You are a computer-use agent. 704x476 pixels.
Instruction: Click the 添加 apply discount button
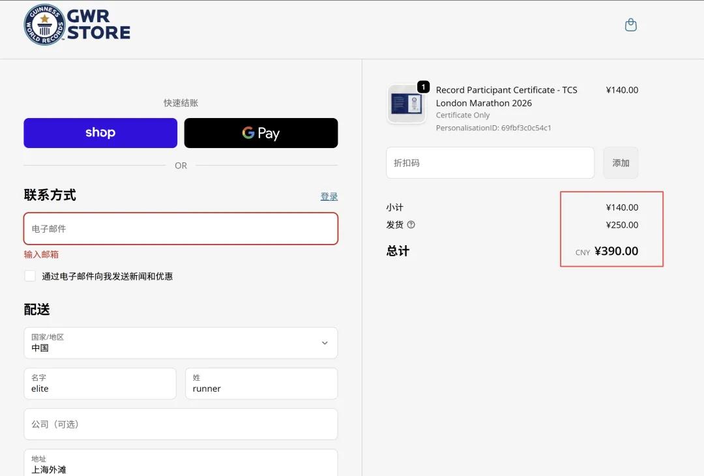621,162
